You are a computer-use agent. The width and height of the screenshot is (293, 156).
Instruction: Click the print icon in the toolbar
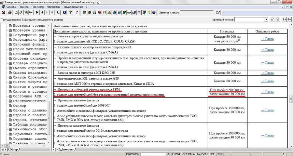tap(10, 12)
